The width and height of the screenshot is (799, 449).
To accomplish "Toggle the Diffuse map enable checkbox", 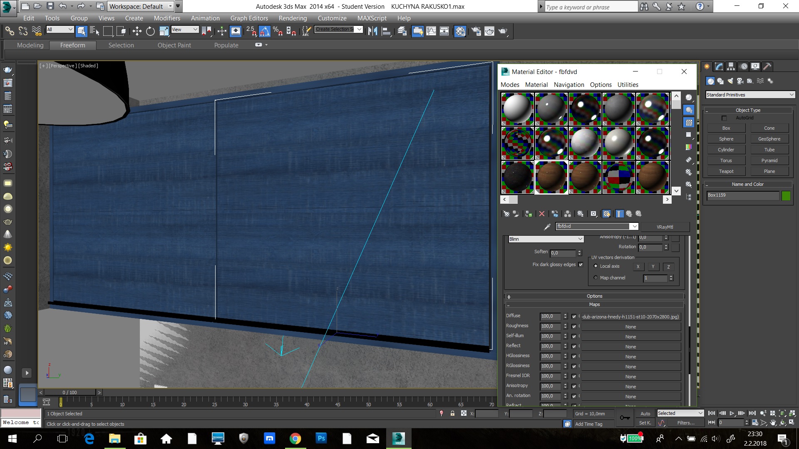I will [574, 316].
